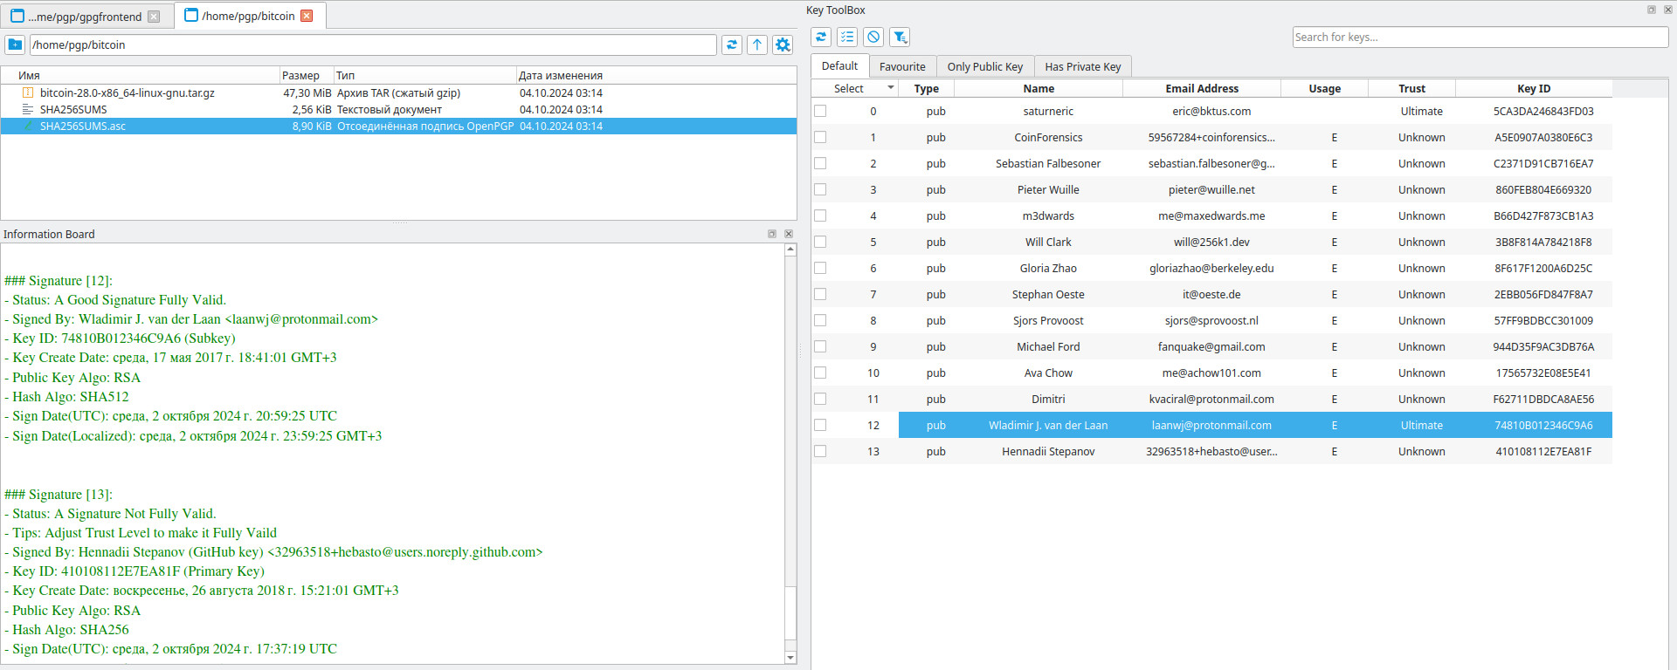Open file browser gear options
Screen dimensions: 1677x670
coord(783,44)
